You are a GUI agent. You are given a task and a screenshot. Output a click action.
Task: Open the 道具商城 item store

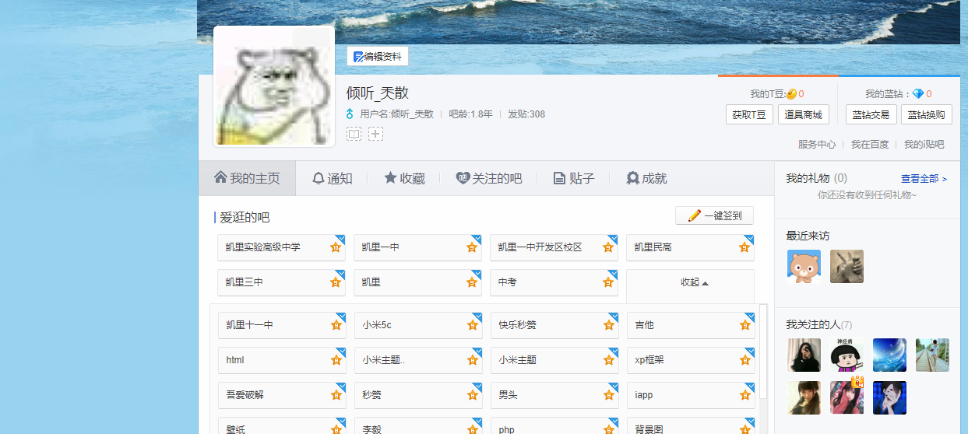pos(804,114)
